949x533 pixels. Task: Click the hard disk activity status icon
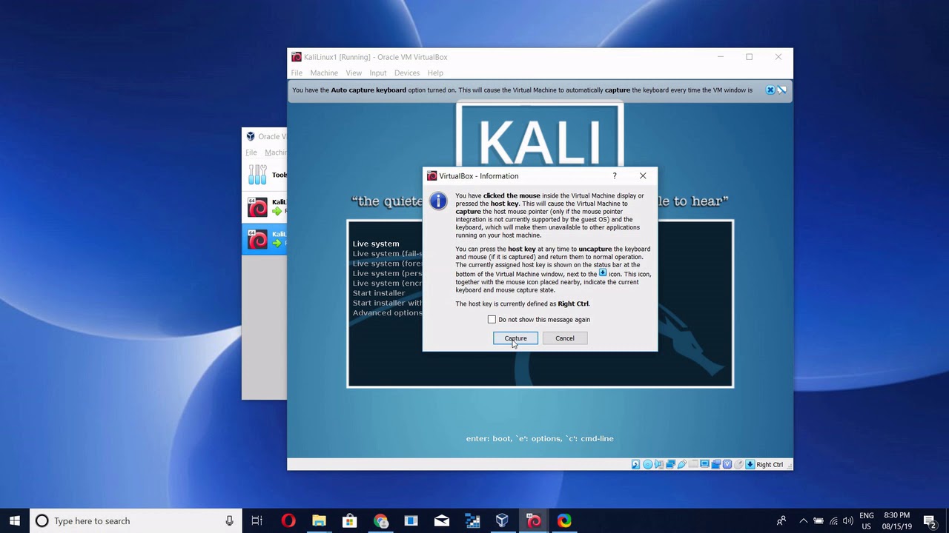coord(635,464)
